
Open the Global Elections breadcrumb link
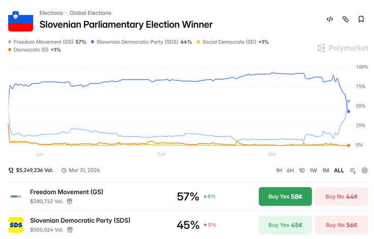click(x=90, y=13)
